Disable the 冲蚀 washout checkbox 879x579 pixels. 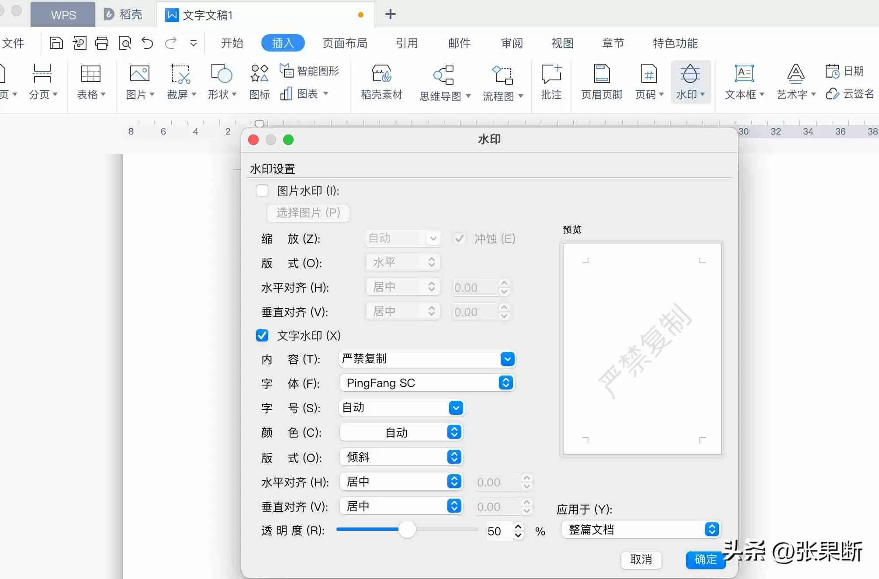[459, 238]
